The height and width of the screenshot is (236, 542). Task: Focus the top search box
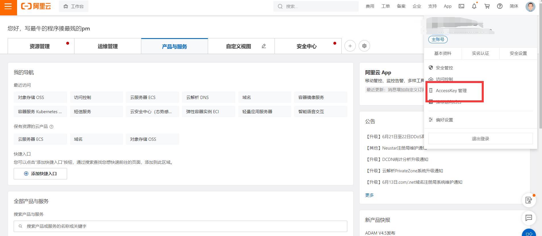316,6
